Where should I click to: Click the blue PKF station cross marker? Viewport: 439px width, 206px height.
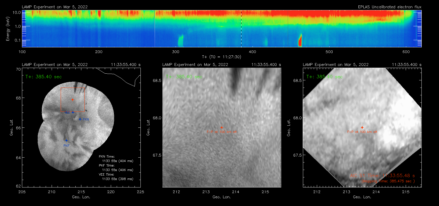(x=66, y=141)
